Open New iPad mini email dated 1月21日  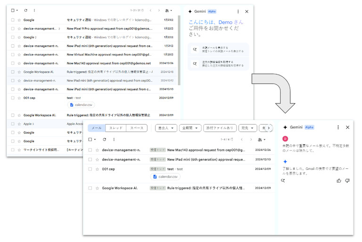[92, 46]
